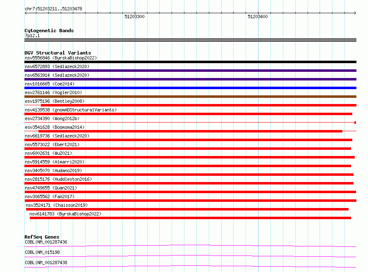The height and width of the screenshot is (272, 368).
Task: Click the 7p12.1 band label
Action: (x=32, y=35)
